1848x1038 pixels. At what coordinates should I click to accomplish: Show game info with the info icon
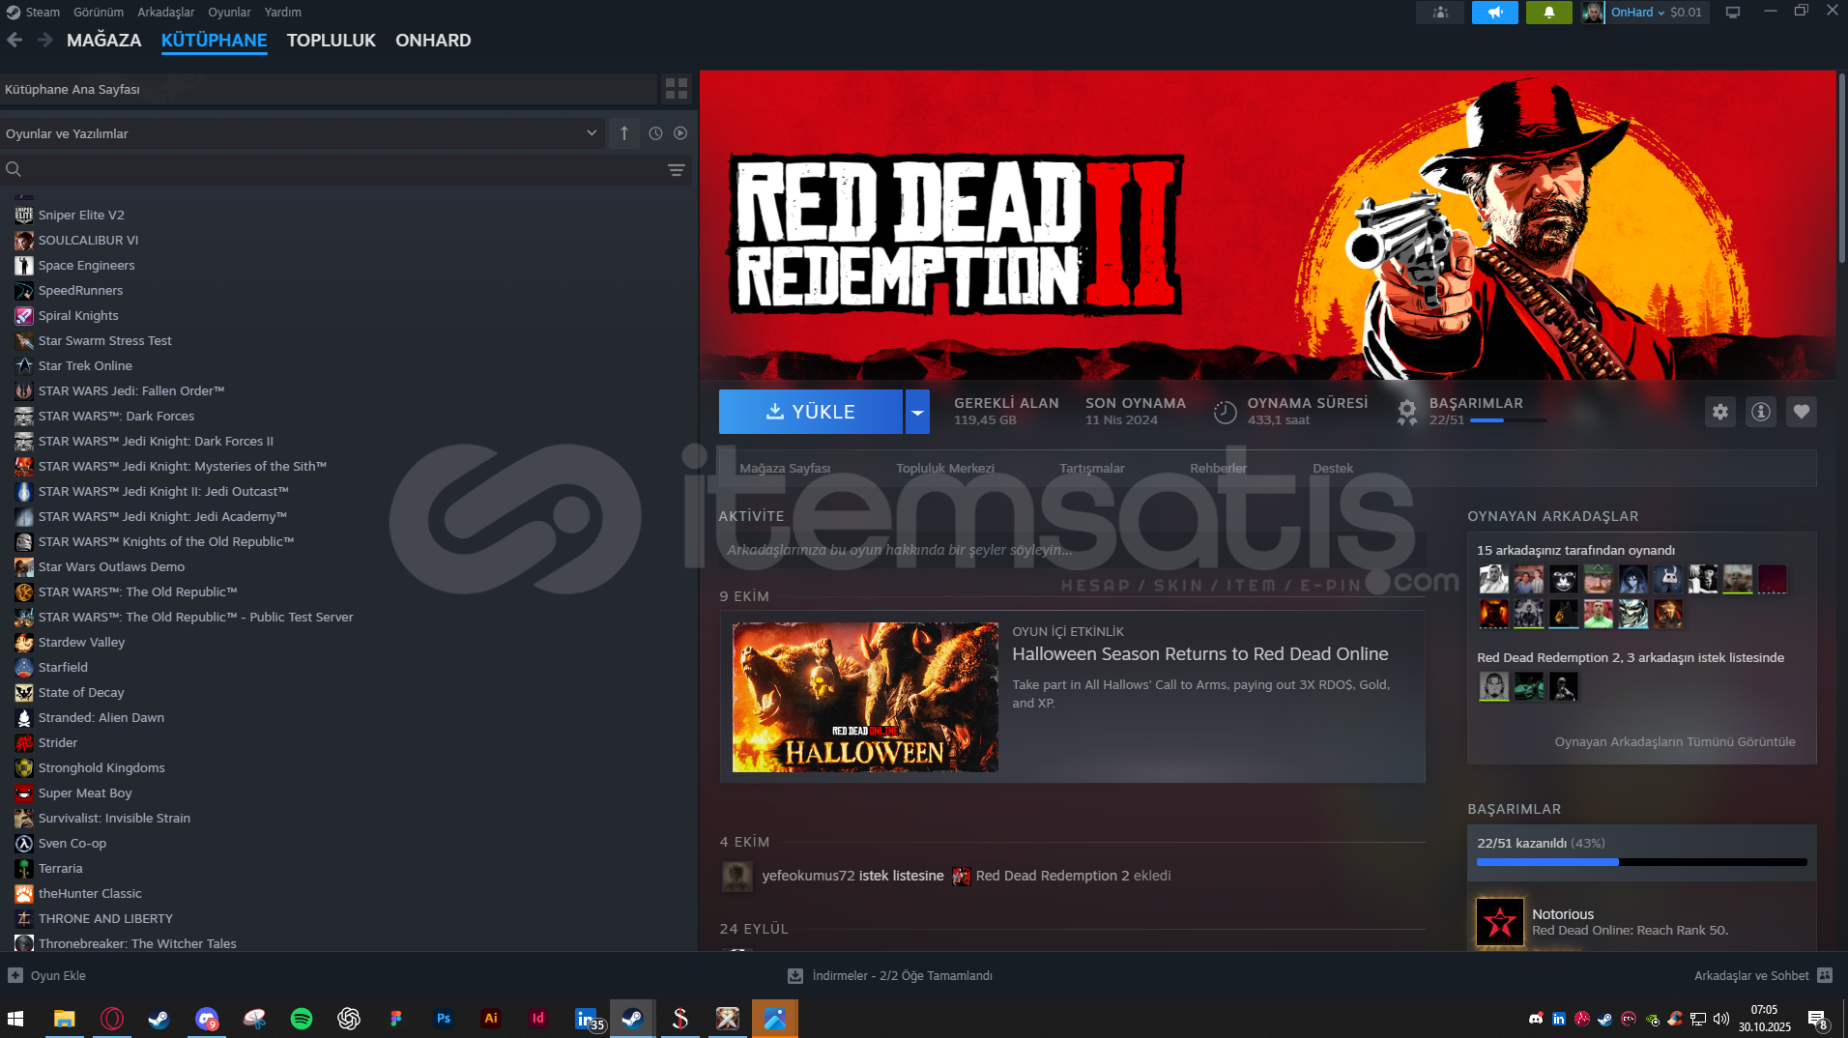pyautogui.click(x=1761, y=412)
